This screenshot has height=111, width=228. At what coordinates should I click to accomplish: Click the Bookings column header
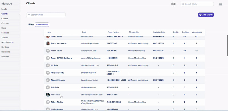pyautogui.click(x=186, y=32)
